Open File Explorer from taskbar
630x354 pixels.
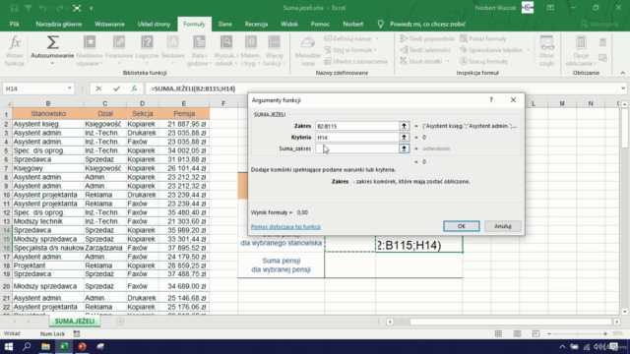click(45, 347)
